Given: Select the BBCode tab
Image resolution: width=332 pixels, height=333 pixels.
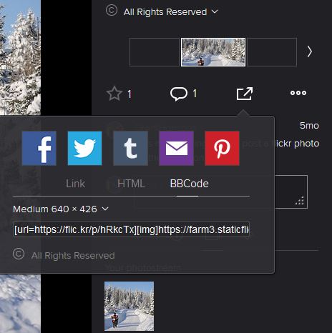Looking at the screenshot, I should tap(189, 184).
